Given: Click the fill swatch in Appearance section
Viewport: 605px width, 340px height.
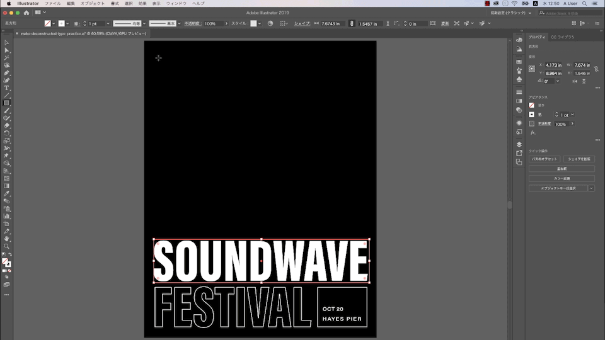Looking at the screenshot, I should coord(532,106).
